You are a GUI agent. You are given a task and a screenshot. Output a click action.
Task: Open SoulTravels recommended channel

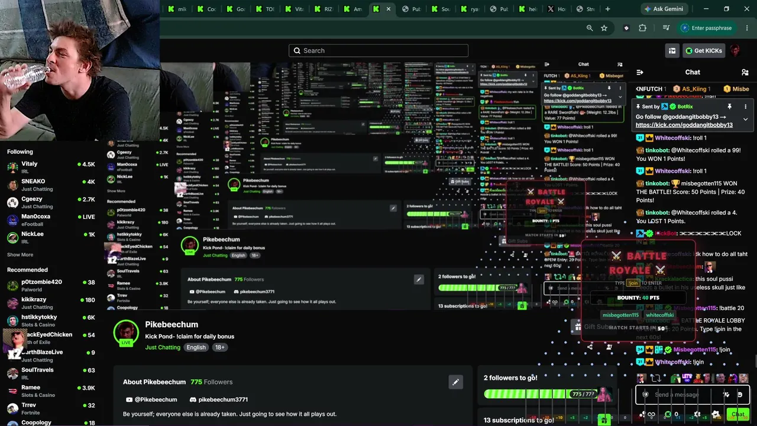[50, 373]
